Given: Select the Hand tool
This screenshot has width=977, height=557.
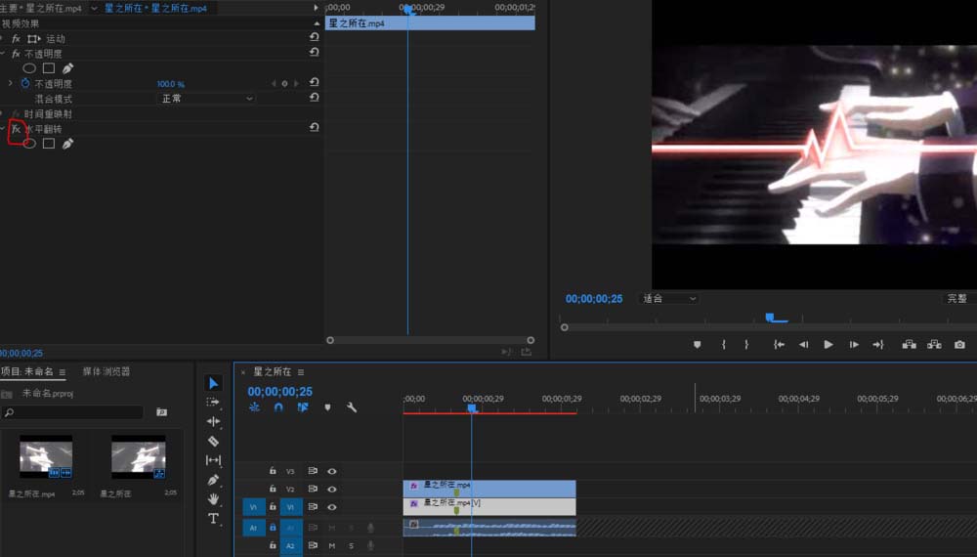Looking at the screenshot, I should [x=213, y=499].
